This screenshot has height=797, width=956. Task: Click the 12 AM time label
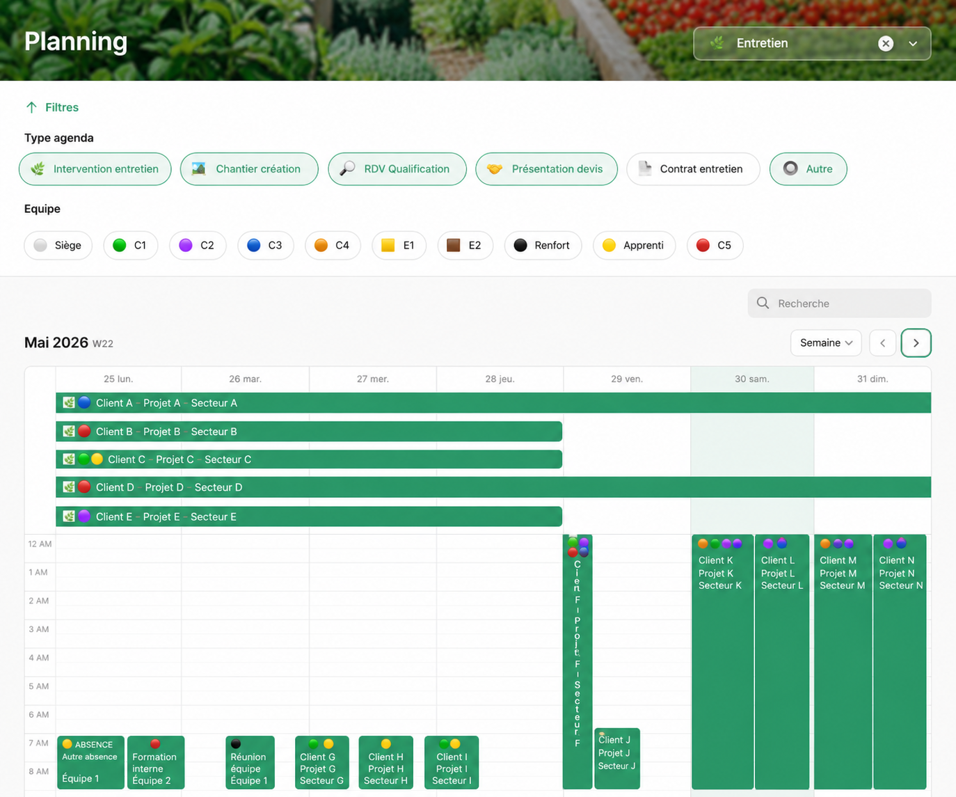tap(40, 544)
